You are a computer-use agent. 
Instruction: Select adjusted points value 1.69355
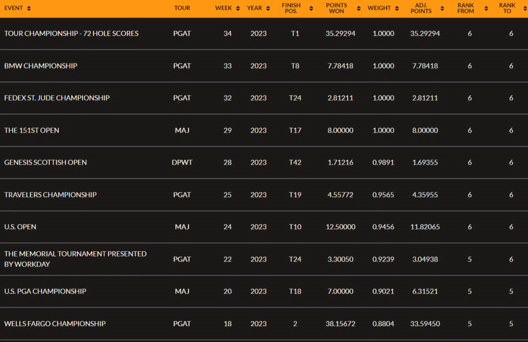pos(425,162)
